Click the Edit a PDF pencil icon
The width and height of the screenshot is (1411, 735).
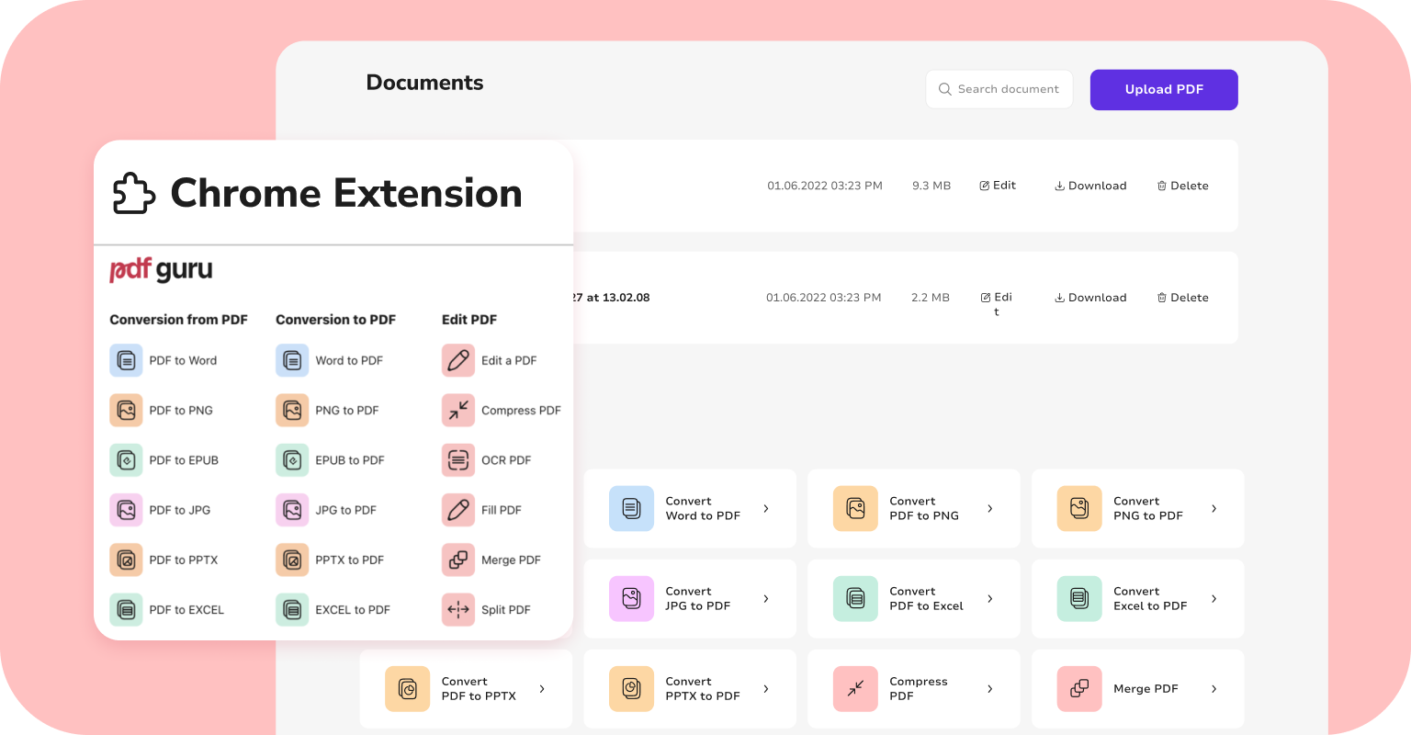coord(457,360)
